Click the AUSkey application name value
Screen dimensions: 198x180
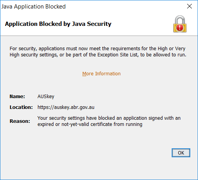coord(46,97)
